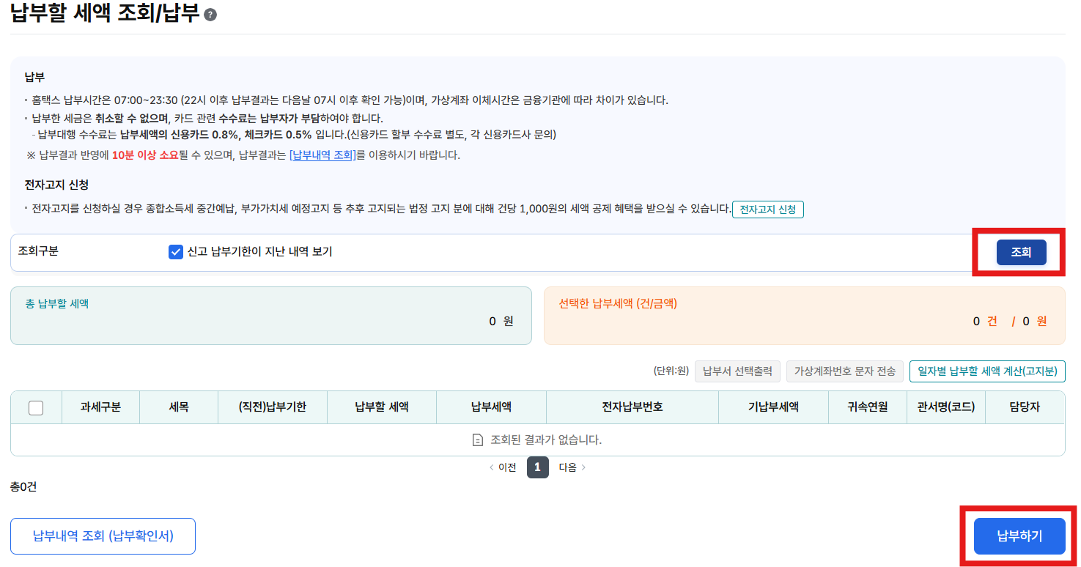Screen dimensions: 1081x567
Task: Open the 납부내역 조회 hyperlink in the notice
Action: pos(322,155)
